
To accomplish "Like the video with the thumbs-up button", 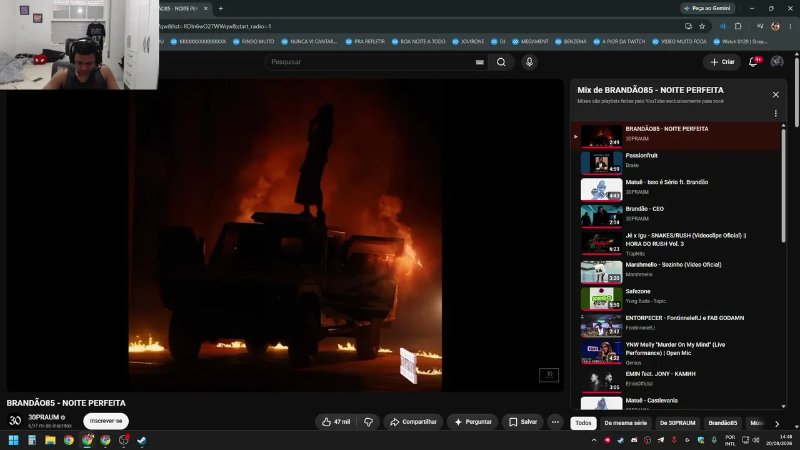I will (x=336, y=422).
